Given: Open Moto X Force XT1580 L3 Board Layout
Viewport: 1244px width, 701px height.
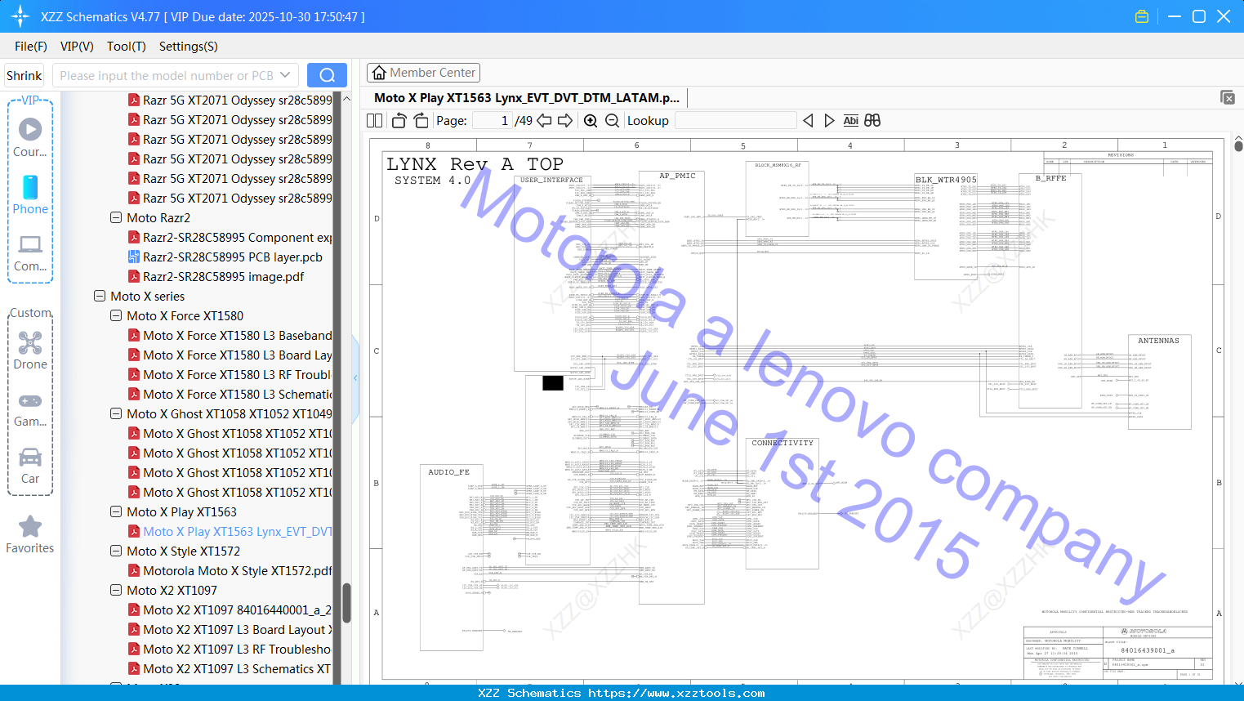Looking at the screenshot, I should 230,355.
